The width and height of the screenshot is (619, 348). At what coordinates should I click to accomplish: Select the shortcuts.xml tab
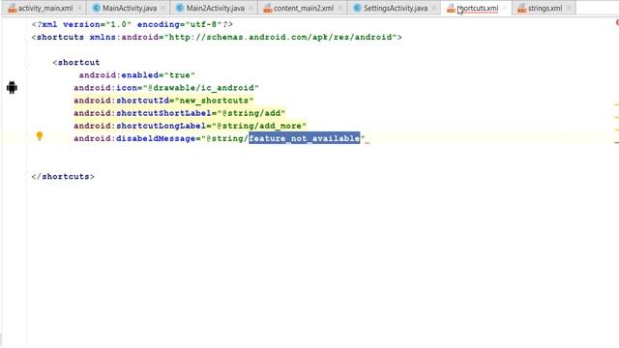click(x=477, y=8)
